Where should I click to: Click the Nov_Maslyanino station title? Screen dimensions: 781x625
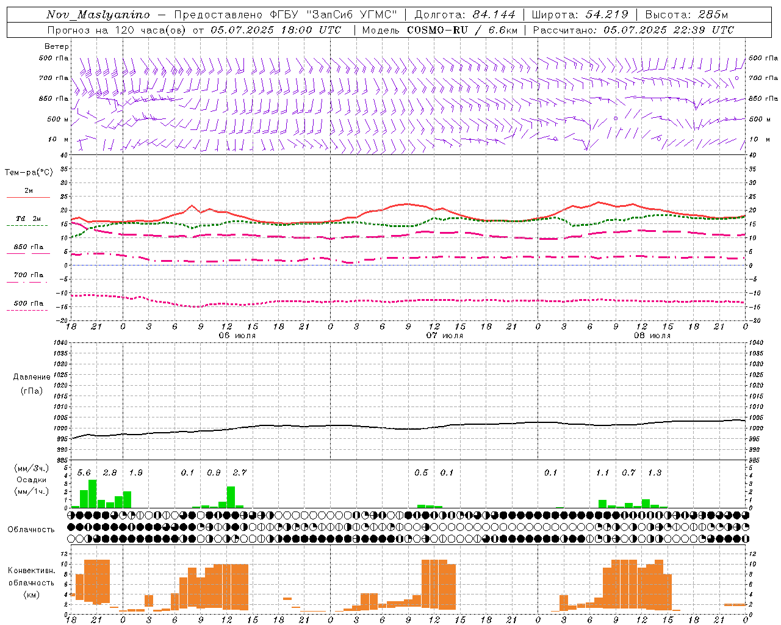98,15
